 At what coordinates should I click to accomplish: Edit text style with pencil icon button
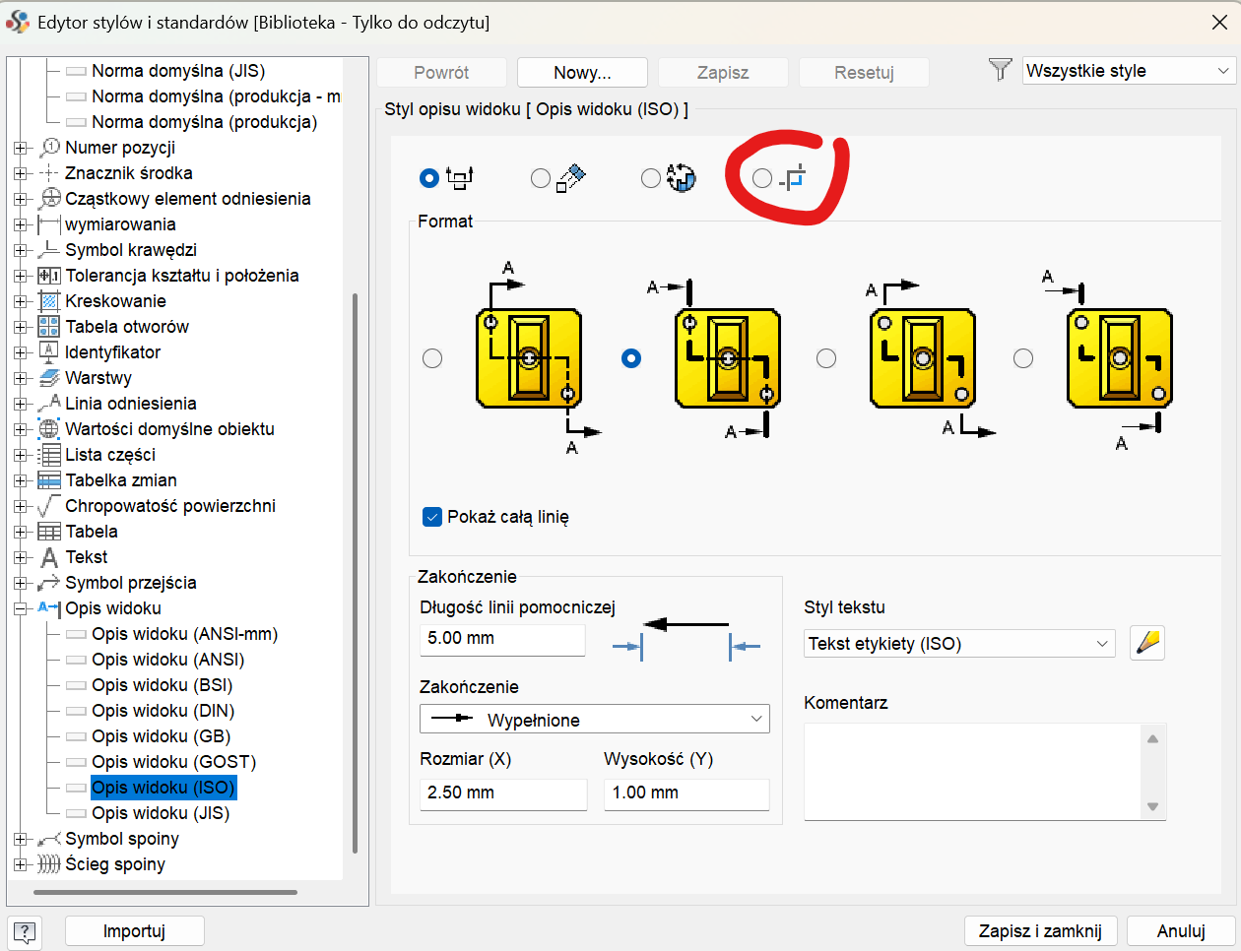tap(1147, 643)
